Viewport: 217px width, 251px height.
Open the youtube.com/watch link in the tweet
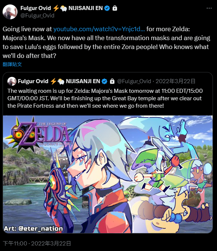click(99, 29)
